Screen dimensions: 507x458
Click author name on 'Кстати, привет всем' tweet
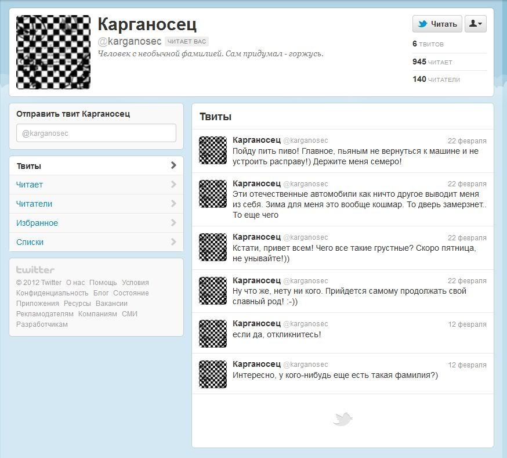tap(256, 237)
